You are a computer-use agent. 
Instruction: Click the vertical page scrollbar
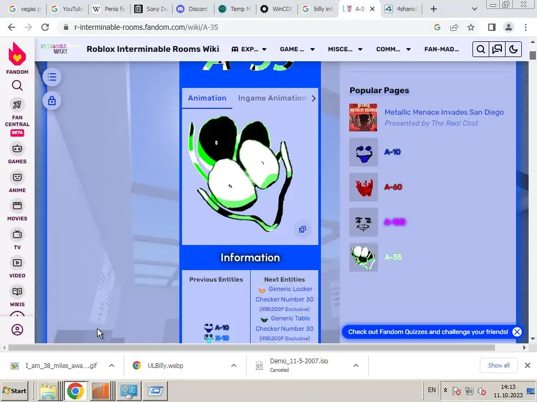coord(533,55)
